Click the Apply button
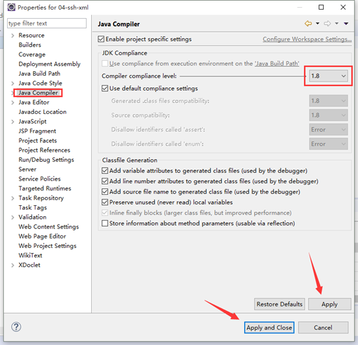Viewport: 358px width, 345px height. (x=330, y=304)
